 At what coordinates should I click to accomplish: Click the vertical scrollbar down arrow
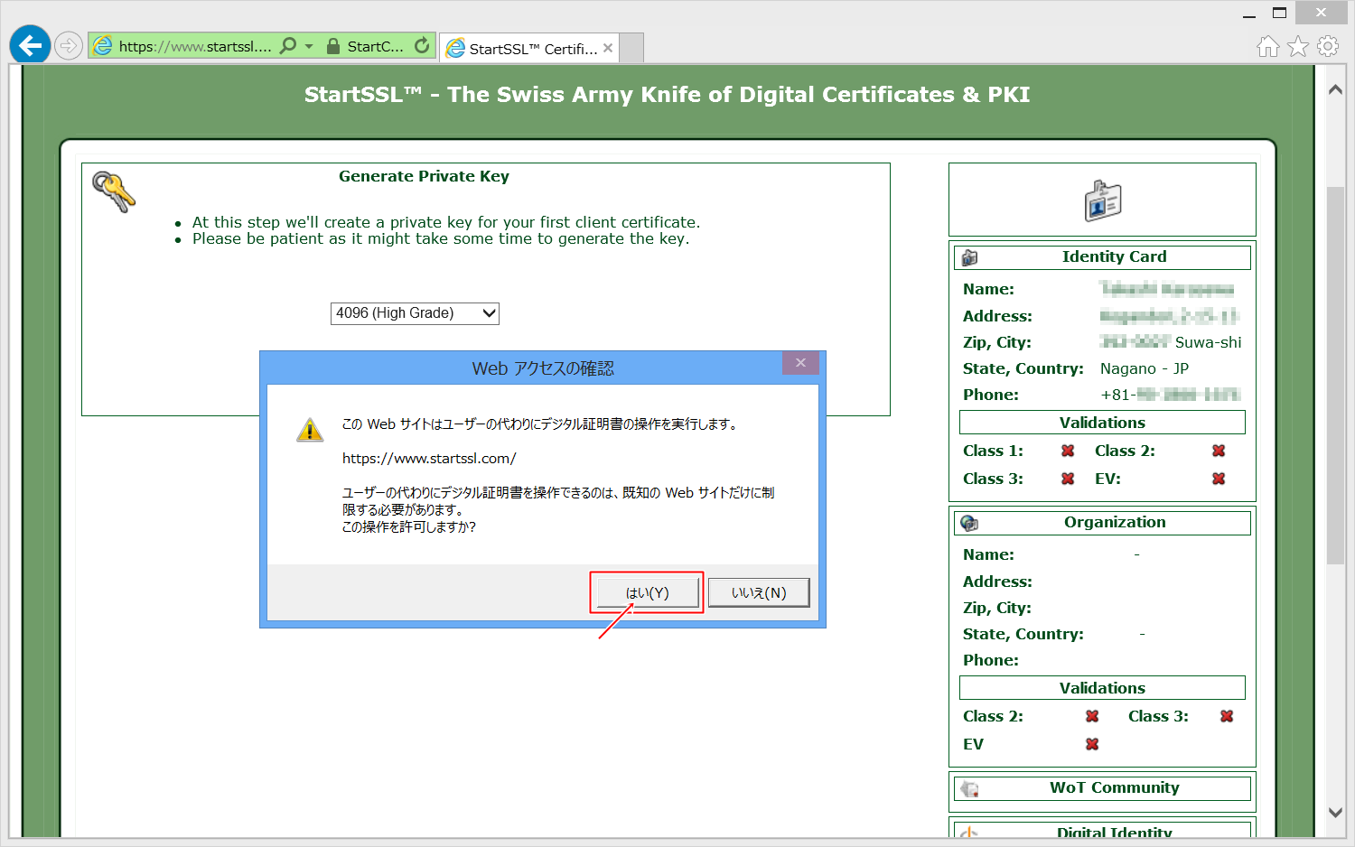(1335, 812)
